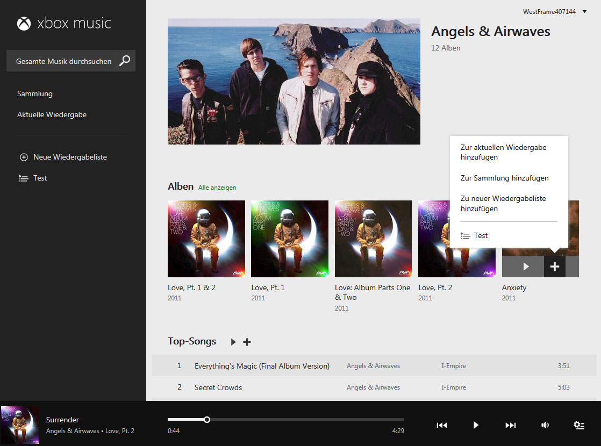Click the now-playing album art thumbnail
Screen dimensions: 601x446
20,425
